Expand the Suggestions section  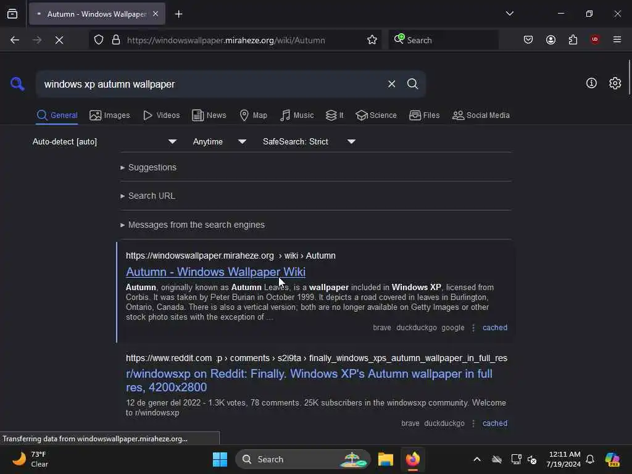tap(148, 167)
